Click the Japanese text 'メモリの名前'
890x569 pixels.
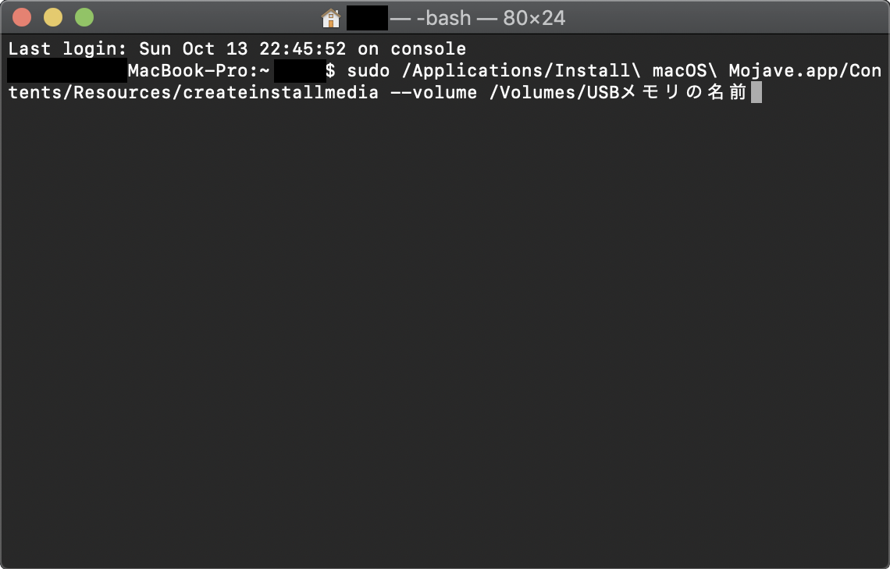click(683, 92)
